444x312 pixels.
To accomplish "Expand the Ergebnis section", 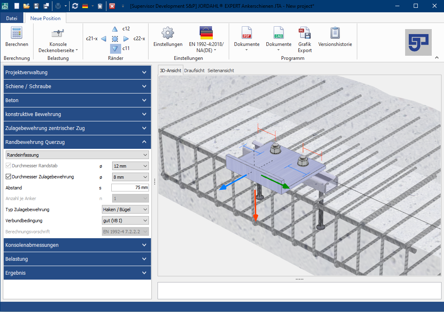I will click(x=77, y=273).
